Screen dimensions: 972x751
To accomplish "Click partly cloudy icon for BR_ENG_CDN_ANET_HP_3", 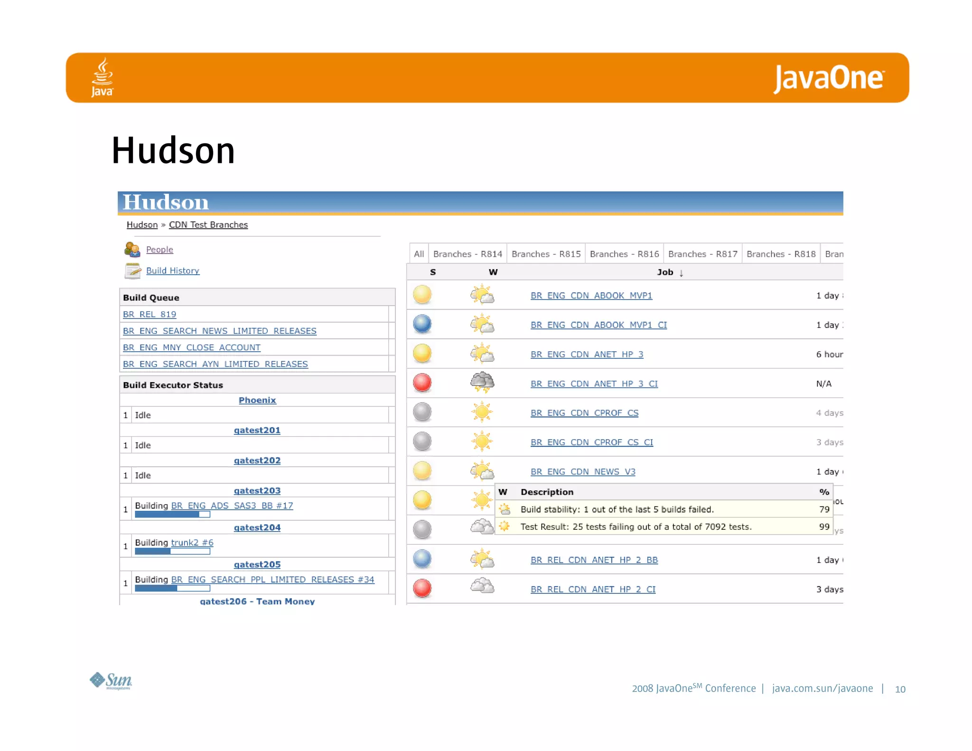I will pyautogui.click(x=482, y=353).
